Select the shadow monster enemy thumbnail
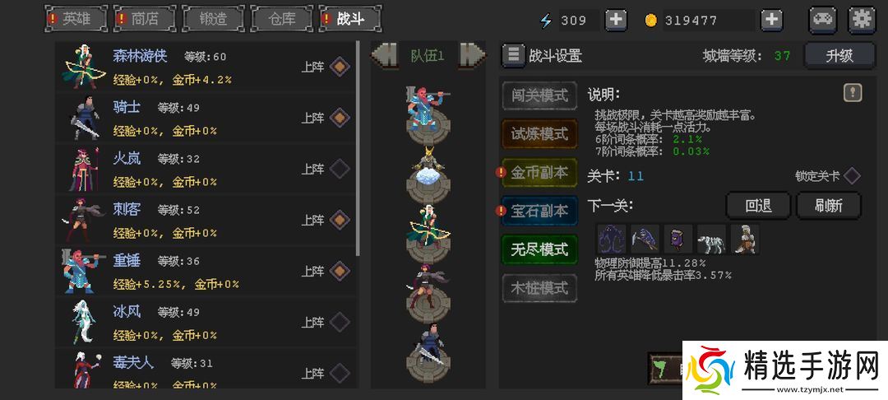The image size is (888, 400). coord(612,239)
